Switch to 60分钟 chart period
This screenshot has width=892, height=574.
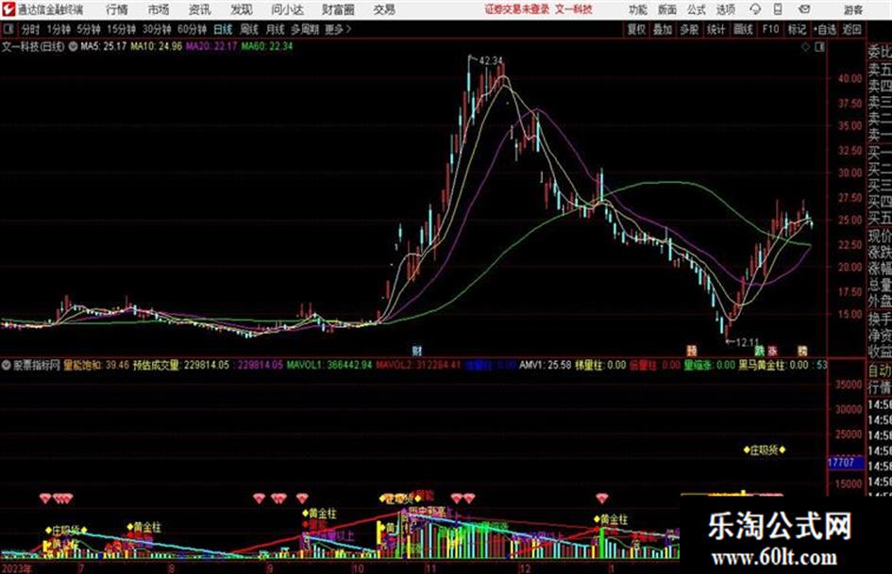click(192, 29)
